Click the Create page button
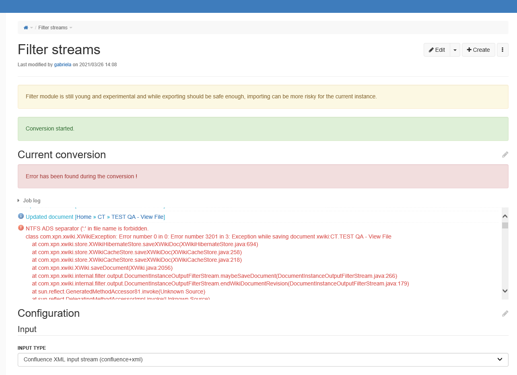The width and height of the screenshot is (517, 375). (478, 50)
